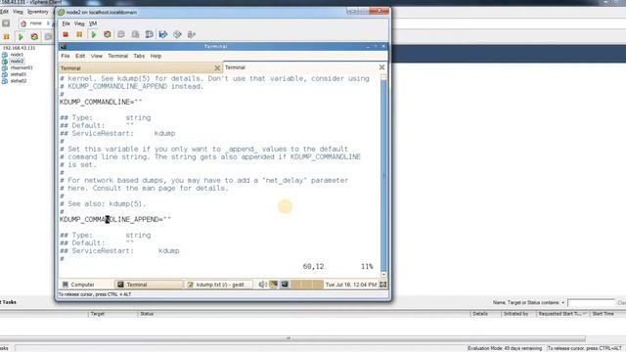Open Edit menu in Terminal window
Screen dimensions: 626x352
click(x=80, y=56)
